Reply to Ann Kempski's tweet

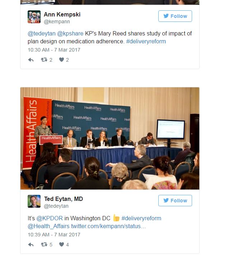pyautogui.click(x=31, y=60)
